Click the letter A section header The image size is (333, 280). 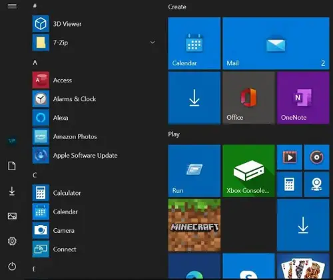tap(35, 63)
